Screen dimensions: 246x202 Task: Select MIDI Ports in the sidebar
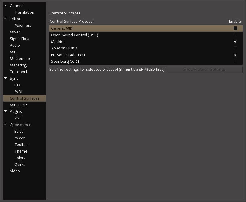click(x=19, y=105)
